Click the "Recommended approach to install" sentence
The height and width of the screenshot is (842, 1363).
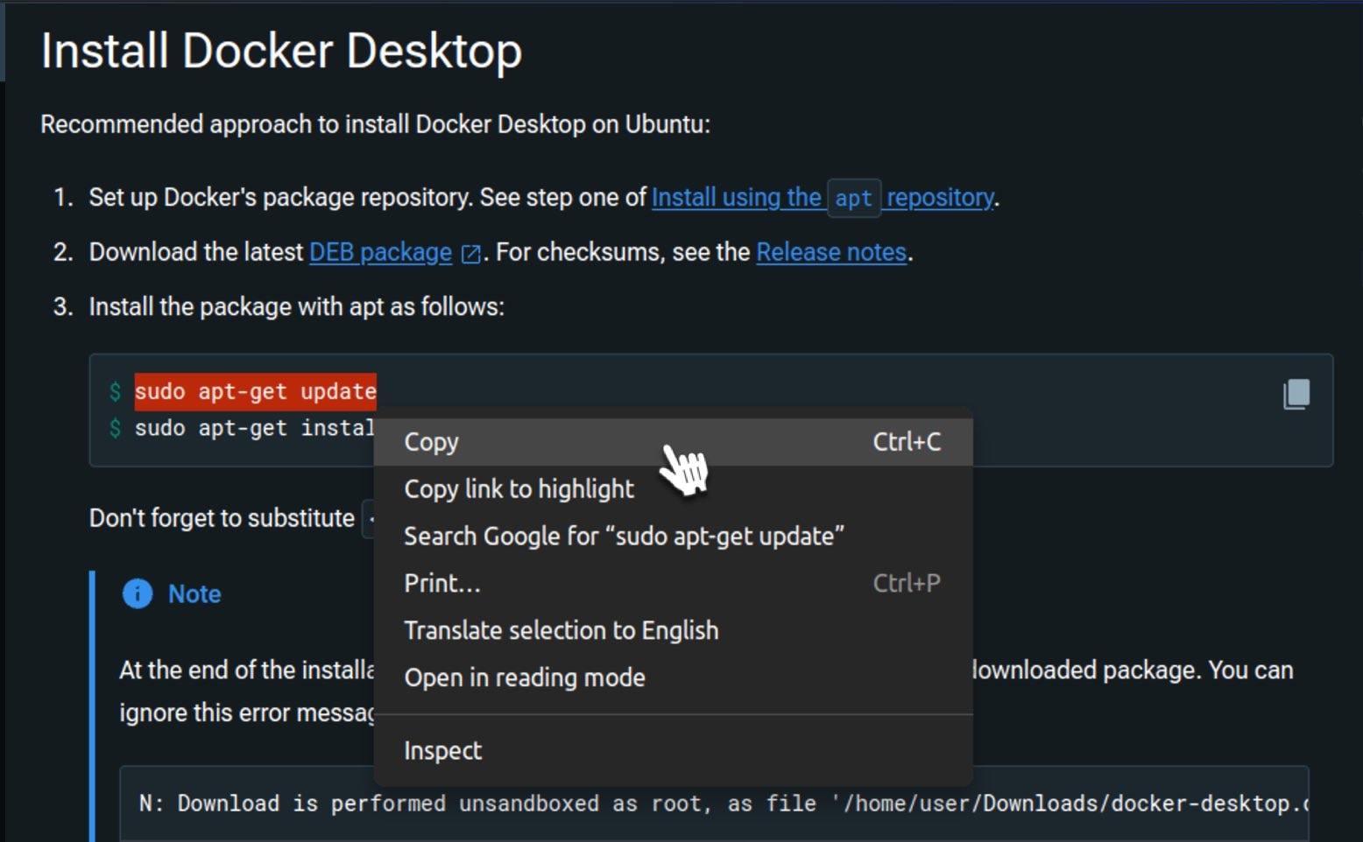click(x=375, y=124)
